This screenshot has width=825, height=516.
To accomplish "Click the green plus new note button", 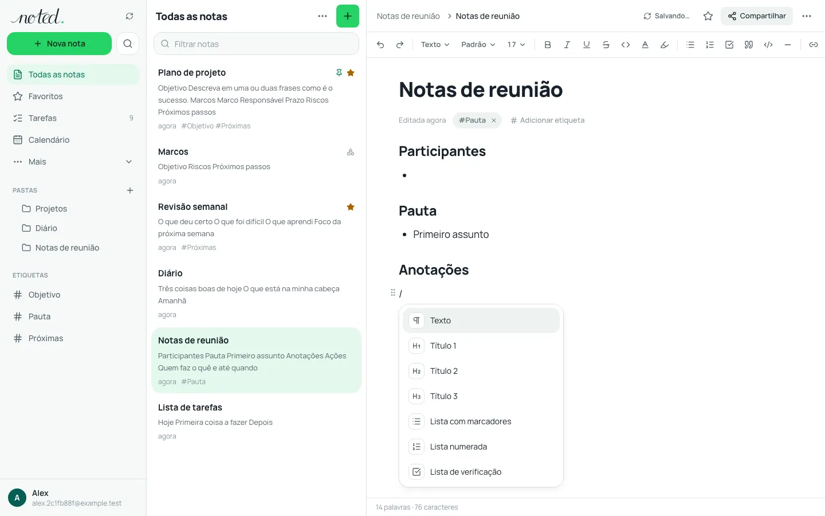I will click(x=348, y=16).
